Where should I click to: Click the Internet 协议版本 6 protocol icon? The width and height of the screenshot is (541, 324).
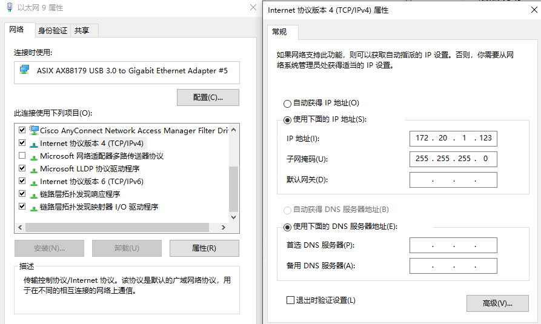tap(34, 182)
